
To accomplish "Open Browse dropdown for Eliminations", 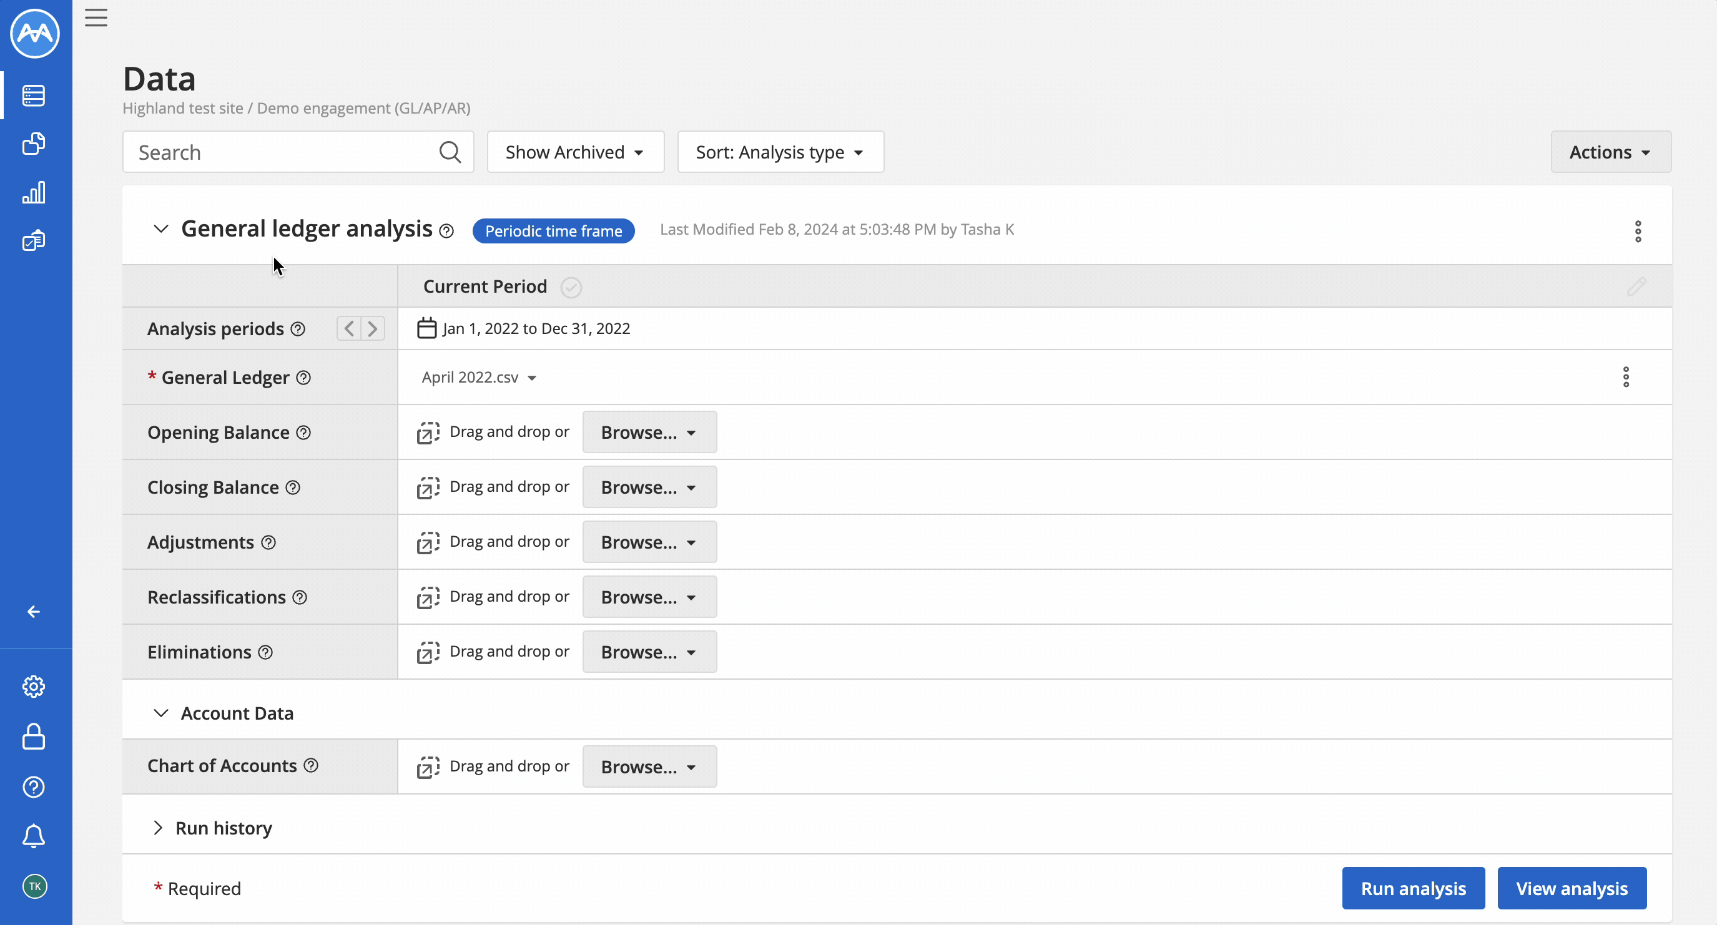I will [649, 652].
